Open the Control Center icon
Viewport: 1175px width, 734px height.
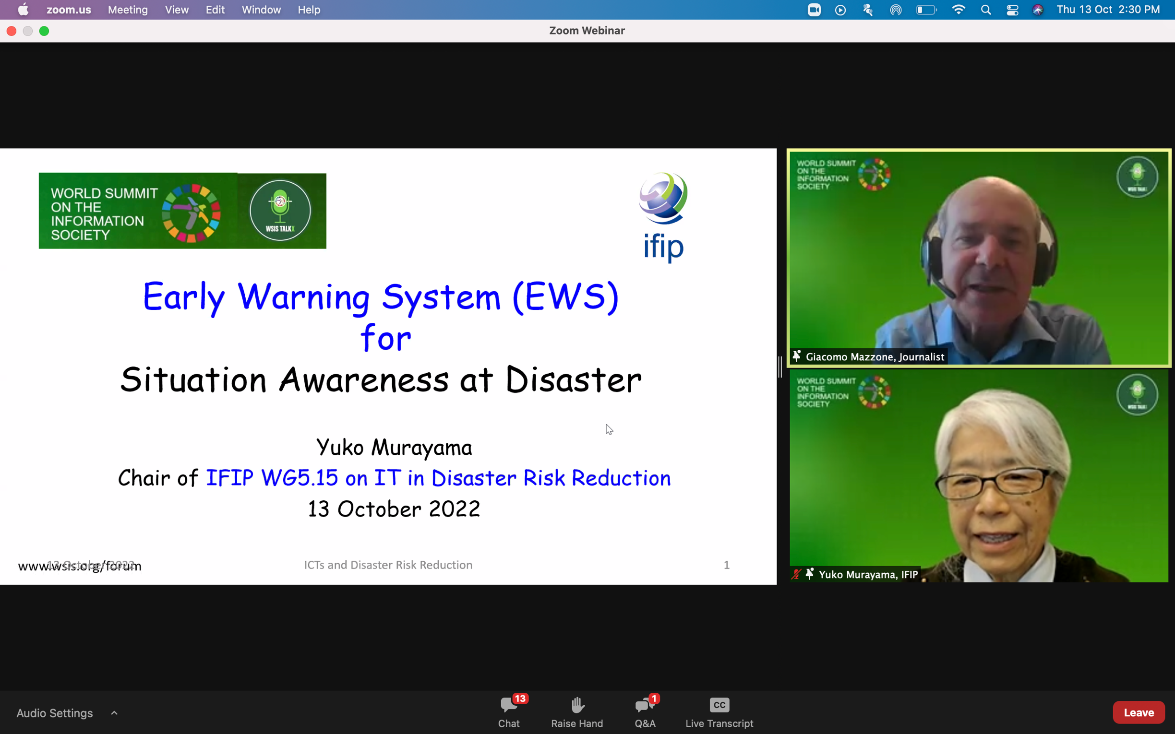[1012, 10]
